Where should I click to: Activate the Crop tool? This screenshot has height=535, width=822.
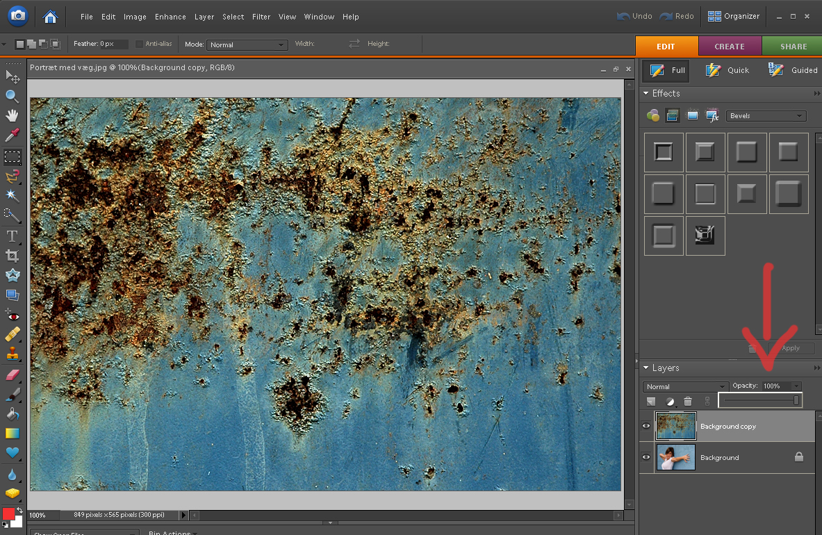12,256
